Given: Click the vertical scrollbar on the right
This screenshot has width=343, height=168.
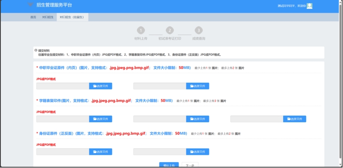Looking at the screenshot, I should (x=341, y=82).
